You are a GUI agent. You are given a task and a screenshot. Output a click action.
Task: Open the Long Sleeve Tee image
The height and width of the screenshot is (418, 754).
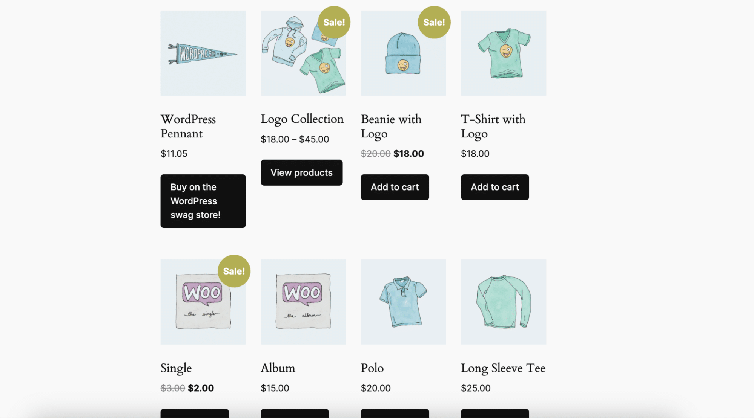tap(503, 302)
